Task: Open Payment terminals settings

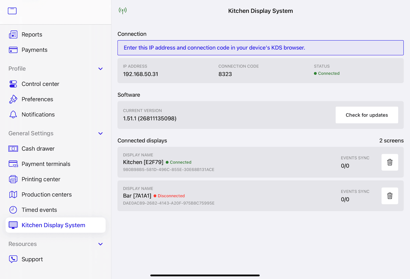Action: click(x=55, y=164)
